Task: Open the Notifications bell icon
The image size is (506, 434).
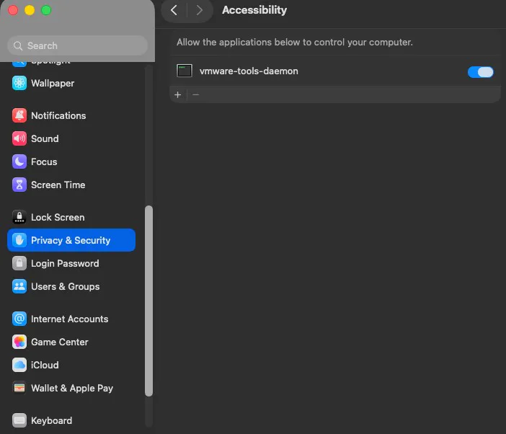Action: pyautogui.click(x=19, y=115)
